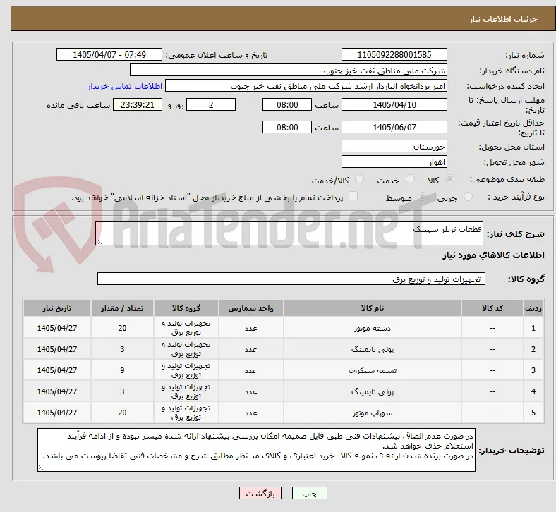Click the city field اهواز

tap(394, 161)
